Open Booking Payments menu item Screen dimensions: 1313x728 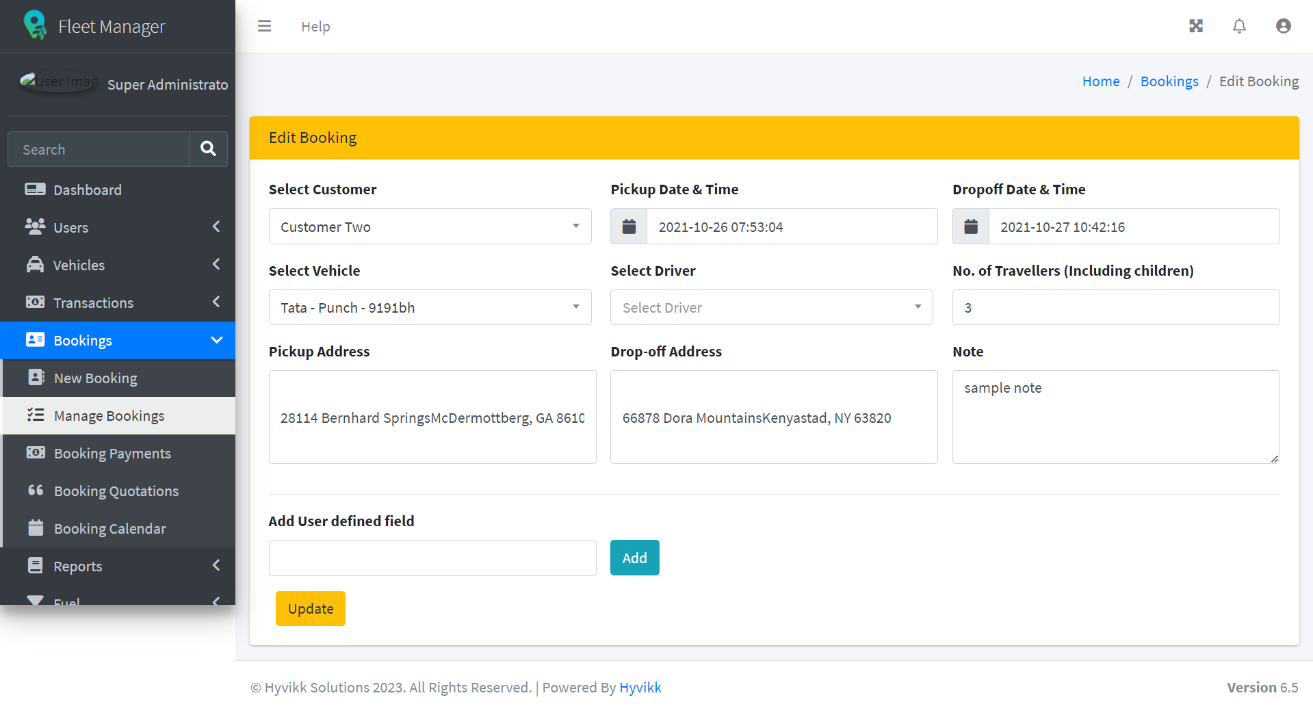click(119, 453)
